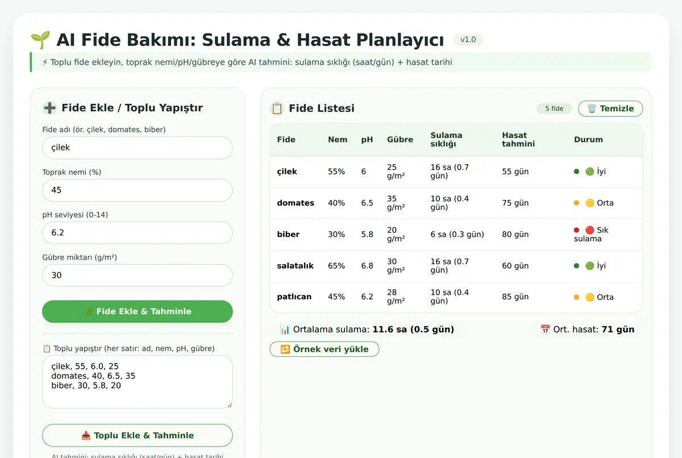682x458 pixels.
Task: Click the Nem column header
Action: 338,139
